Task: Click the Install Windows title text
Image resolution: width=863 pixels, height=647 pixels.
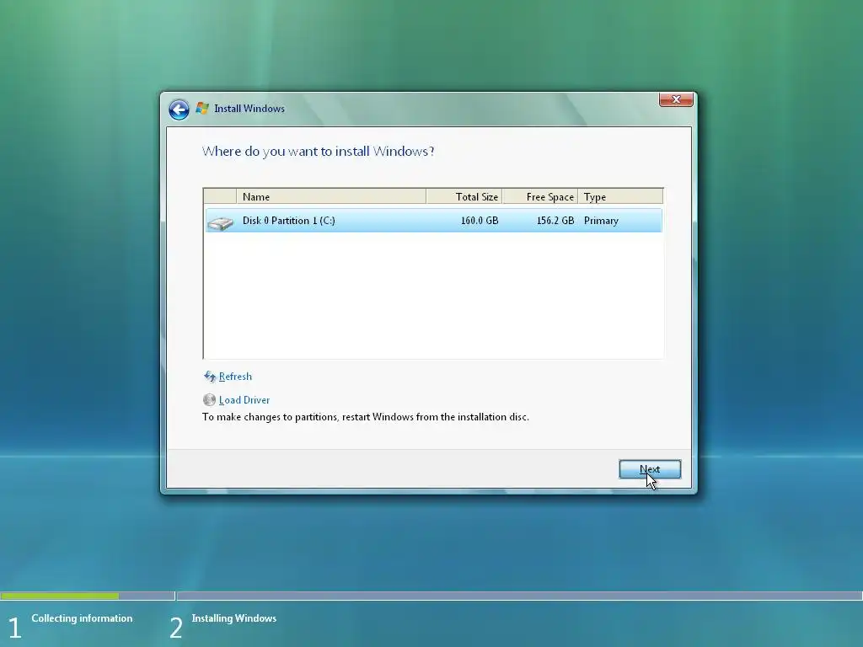Action: [249, 109]
